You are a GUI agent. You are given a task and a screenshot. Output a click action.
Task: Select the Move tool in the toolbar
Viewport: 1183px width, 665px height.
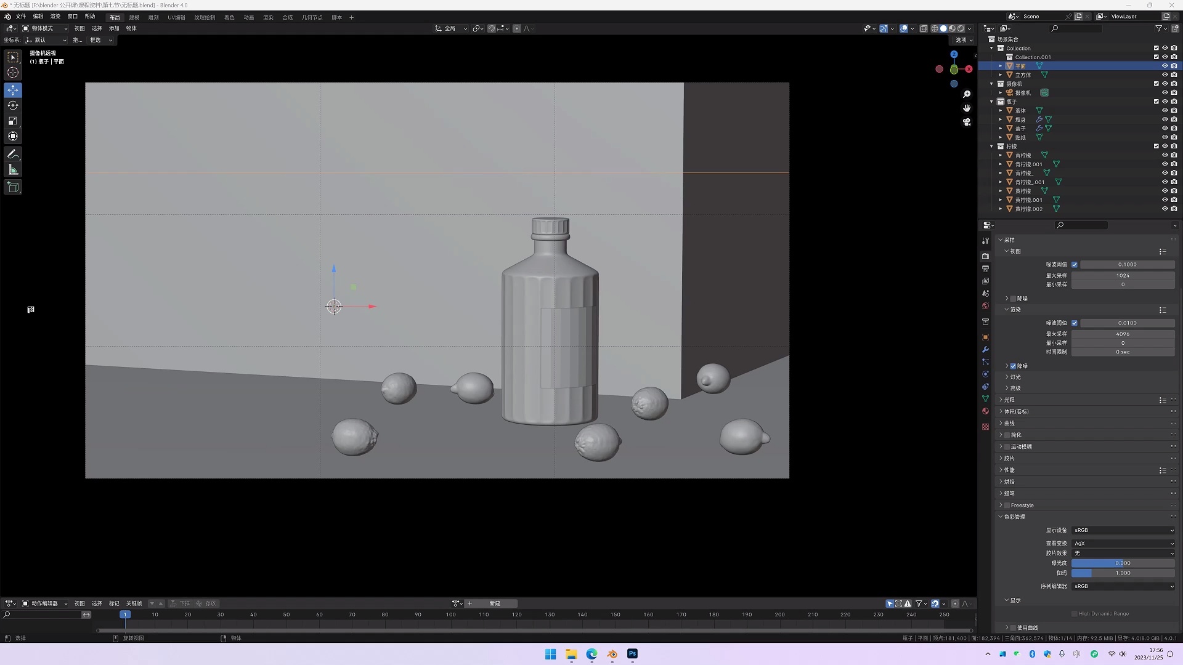point(13,90)
